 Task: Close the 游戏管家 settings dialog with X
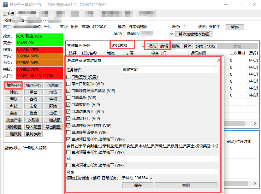(x=219, y=60)
